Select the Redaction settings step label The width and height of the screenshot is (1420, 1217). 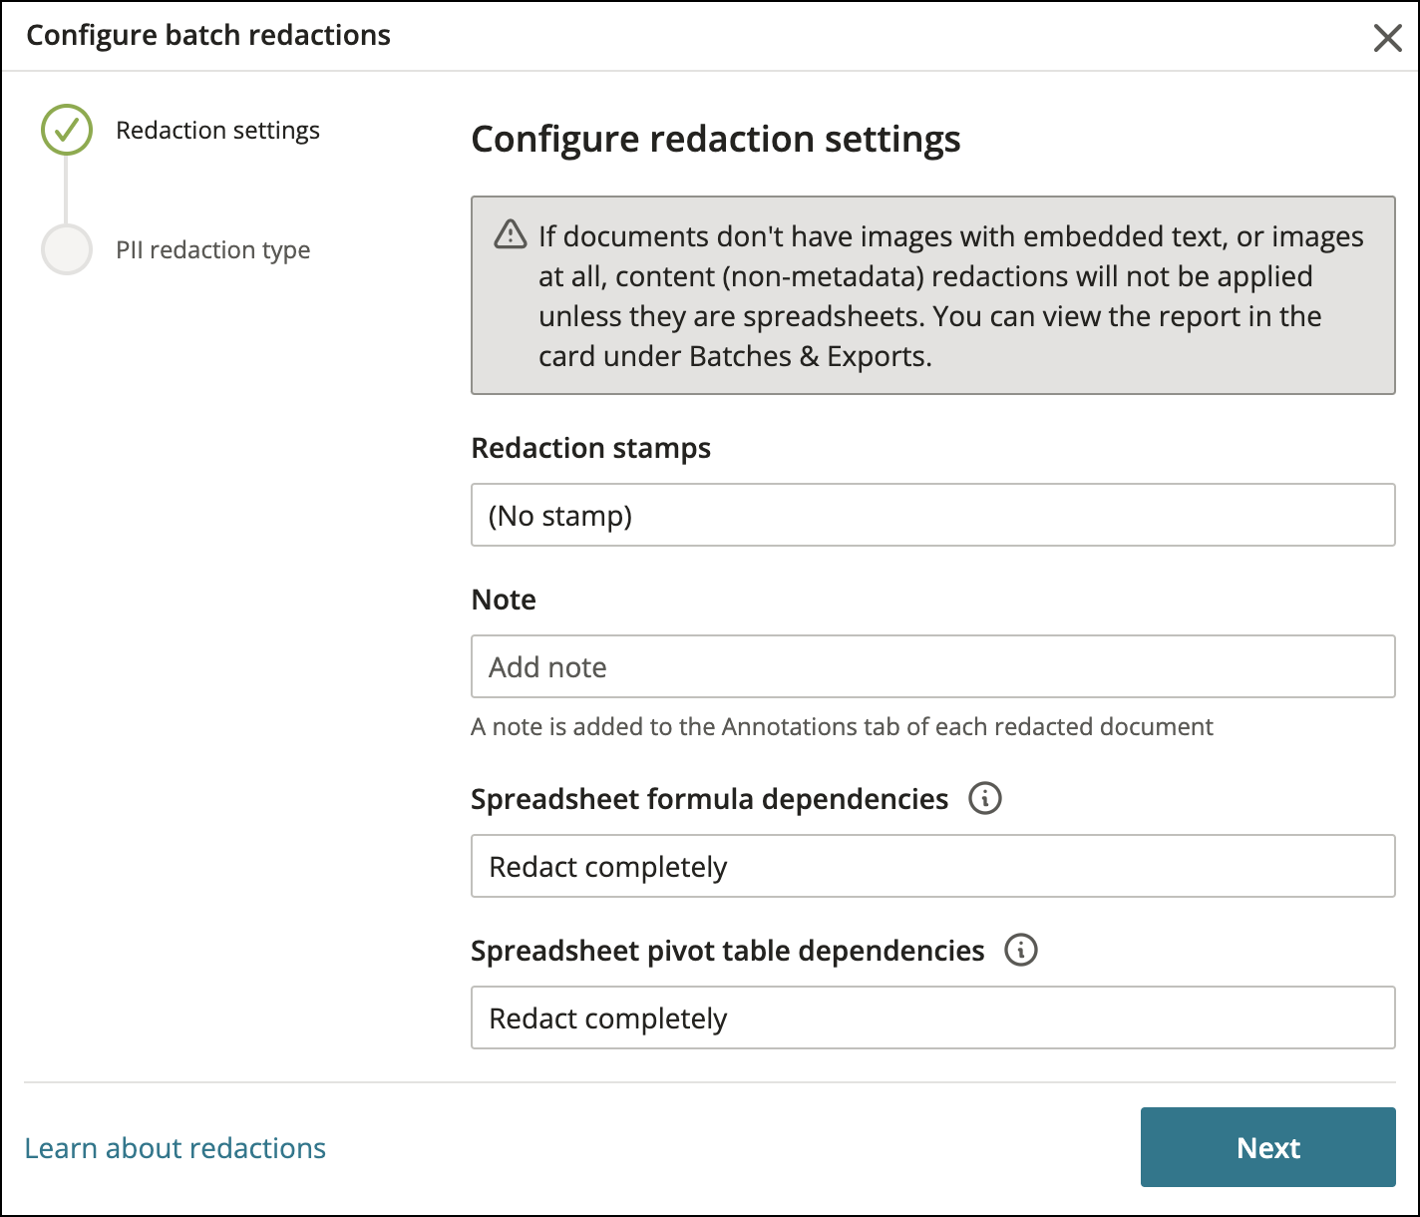[x=218, y=130]
